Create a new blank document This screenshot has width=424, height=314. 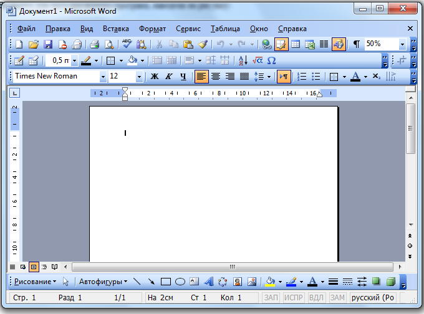tap(19, 44)
